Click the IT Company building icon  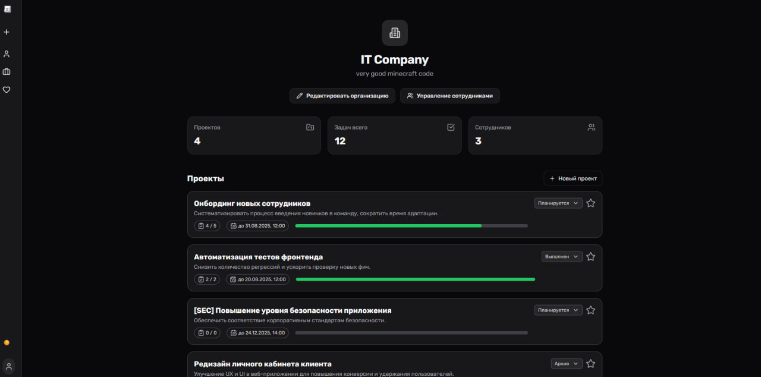pos(394,33)
